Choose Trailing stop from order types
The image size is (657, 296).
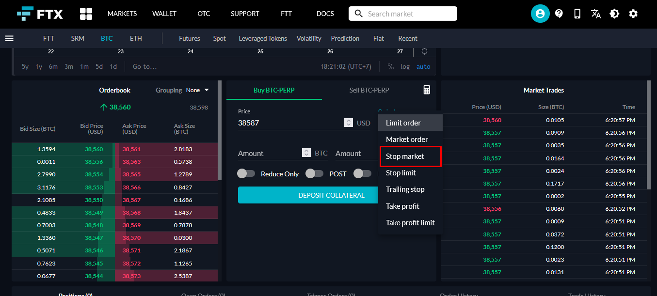coord(405,189)
